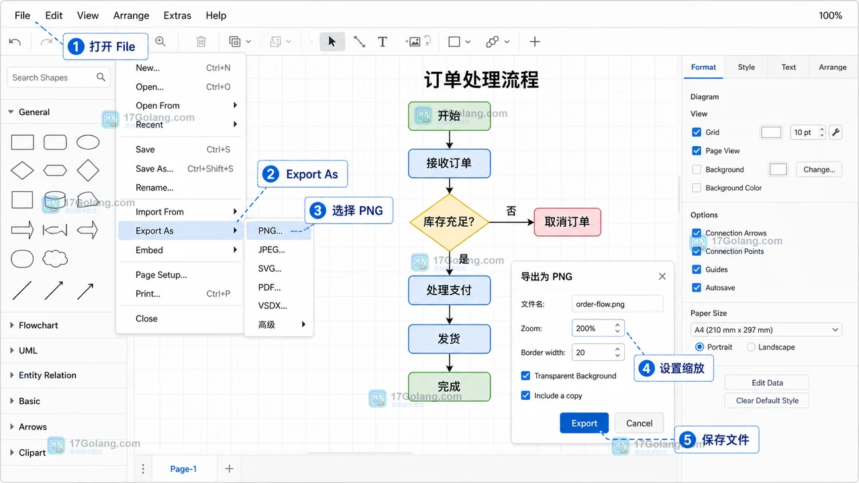Pick the cloud shape in General
Viewport: 859px width, 483px height.
55,258
